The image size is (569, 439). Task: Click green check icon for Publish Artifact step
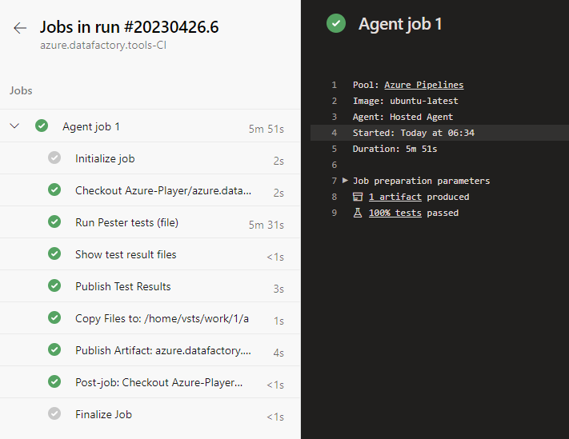coord(54,349)
